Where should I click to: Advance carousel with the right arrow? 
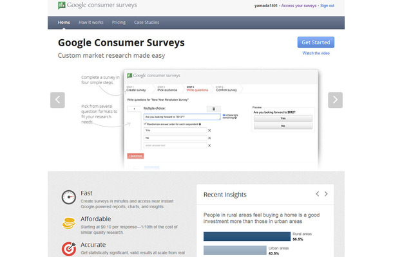tap(335, 100)
